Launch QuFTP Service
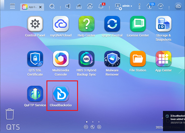The height and width of the screenshot is (133, 185). [35, 94]
